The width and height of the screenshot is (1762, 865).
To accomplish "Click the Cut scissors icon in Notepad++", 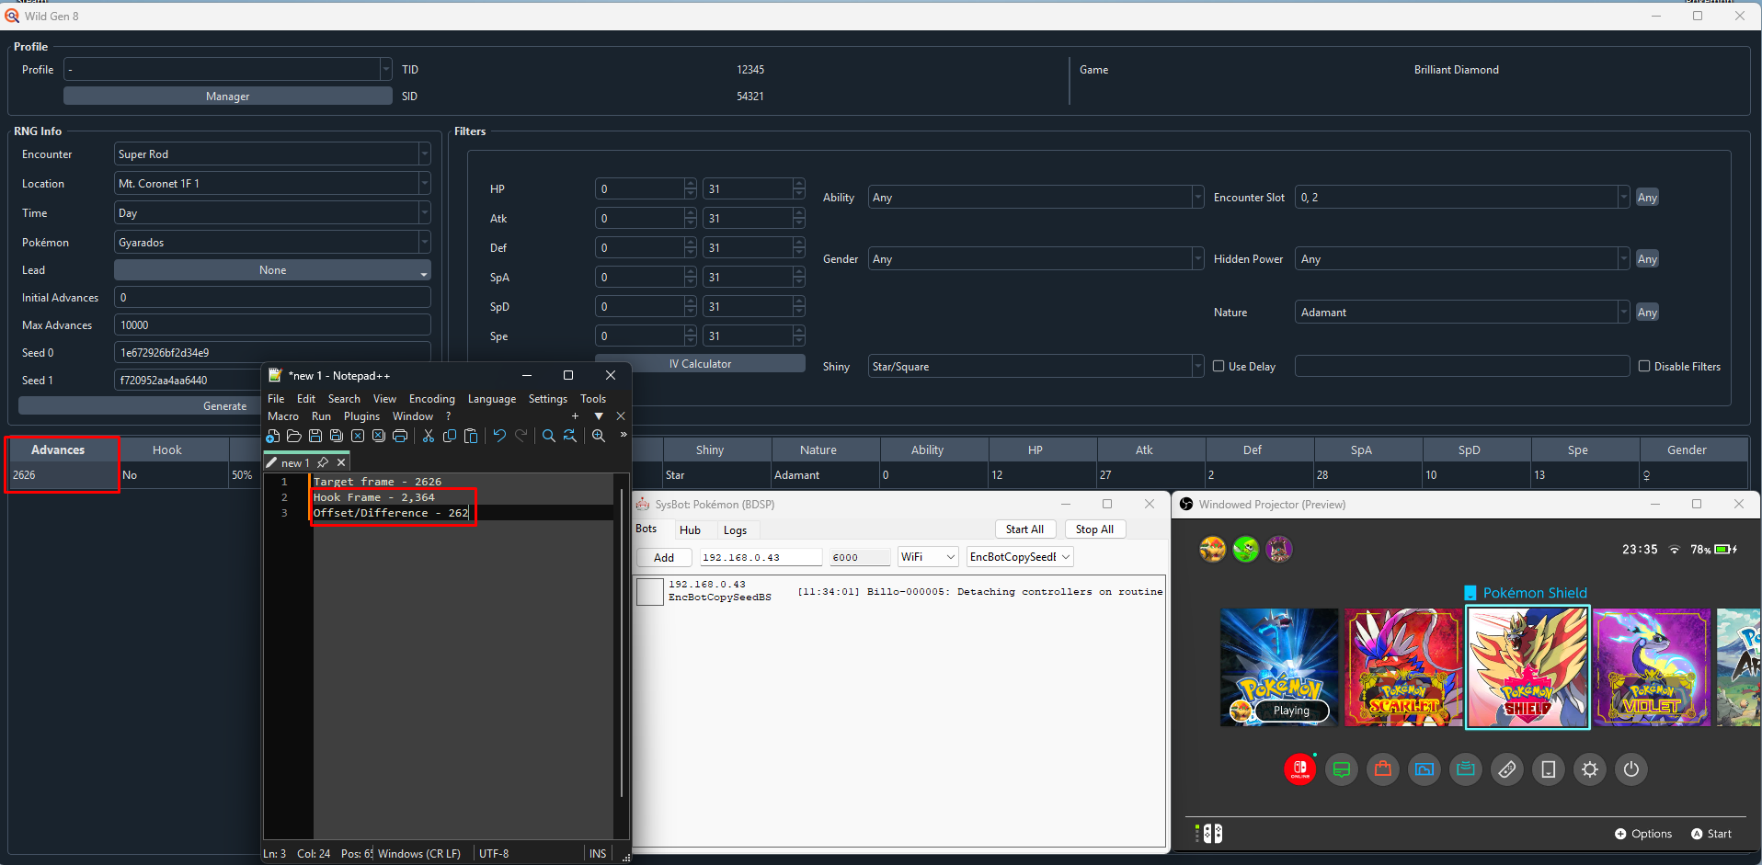I will coord(429,436).
